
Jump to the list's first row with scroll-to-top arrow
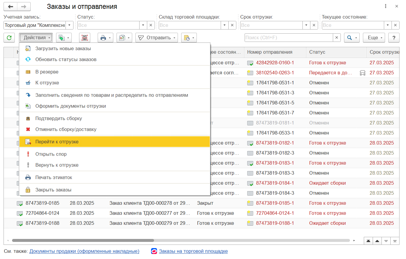click(368, 241)
